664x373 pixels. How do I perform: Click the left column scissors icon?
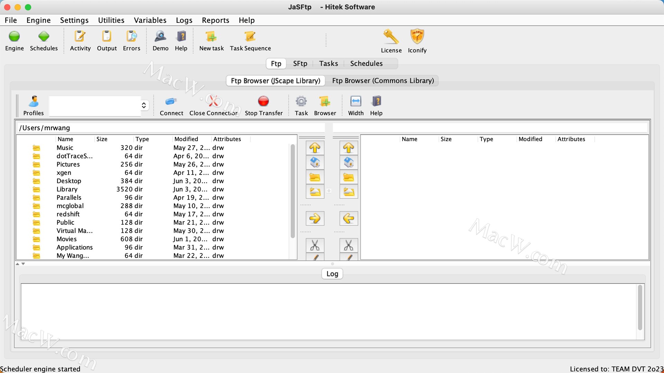pyautogui.click(x=315, y=245)
